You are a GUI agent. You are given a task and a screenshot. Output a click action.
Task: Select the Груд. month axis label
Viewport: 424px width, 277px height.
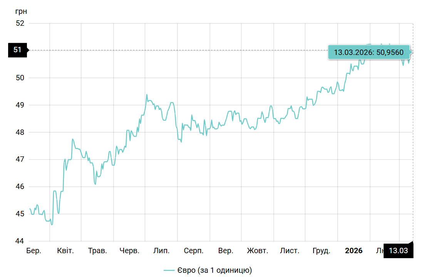321,251
